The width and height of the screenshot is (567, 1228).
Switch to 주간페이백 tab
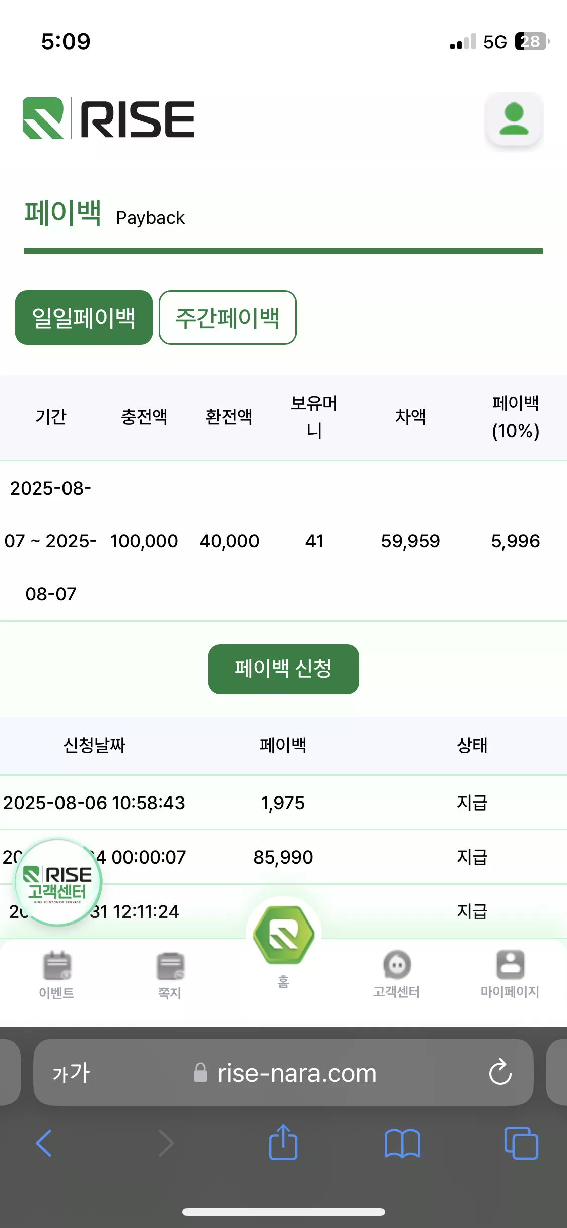click(228, 318)
